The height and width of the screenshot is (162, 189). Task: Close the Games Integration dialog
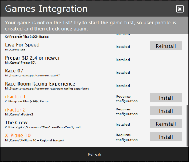pyautogui.click(x=180, y=9)
